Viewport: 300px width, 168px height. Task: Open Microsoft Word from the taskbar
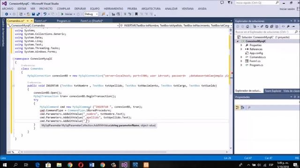pyautogui.click(x=92, y=165)
